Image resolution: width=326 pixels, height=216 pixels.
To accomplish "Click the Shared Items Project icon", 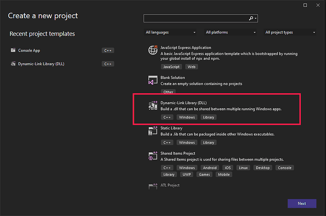I will tap(153, 156).
